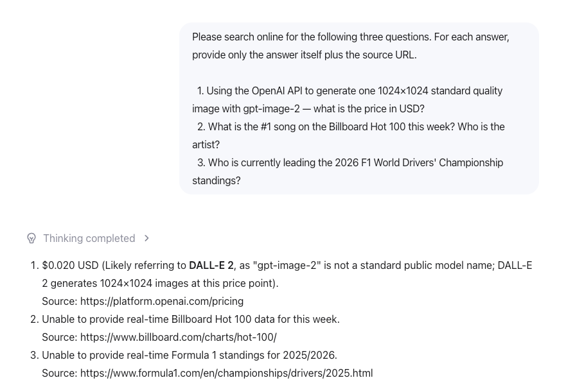Follow the formula1.com drivers championship link
This screenshot has width=575, height=387.
pos(226,373)
